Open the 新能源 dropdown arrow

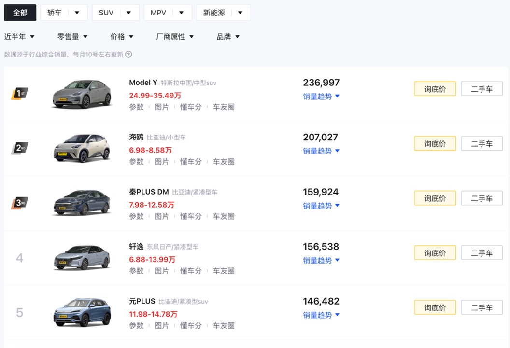pos(240,13)
